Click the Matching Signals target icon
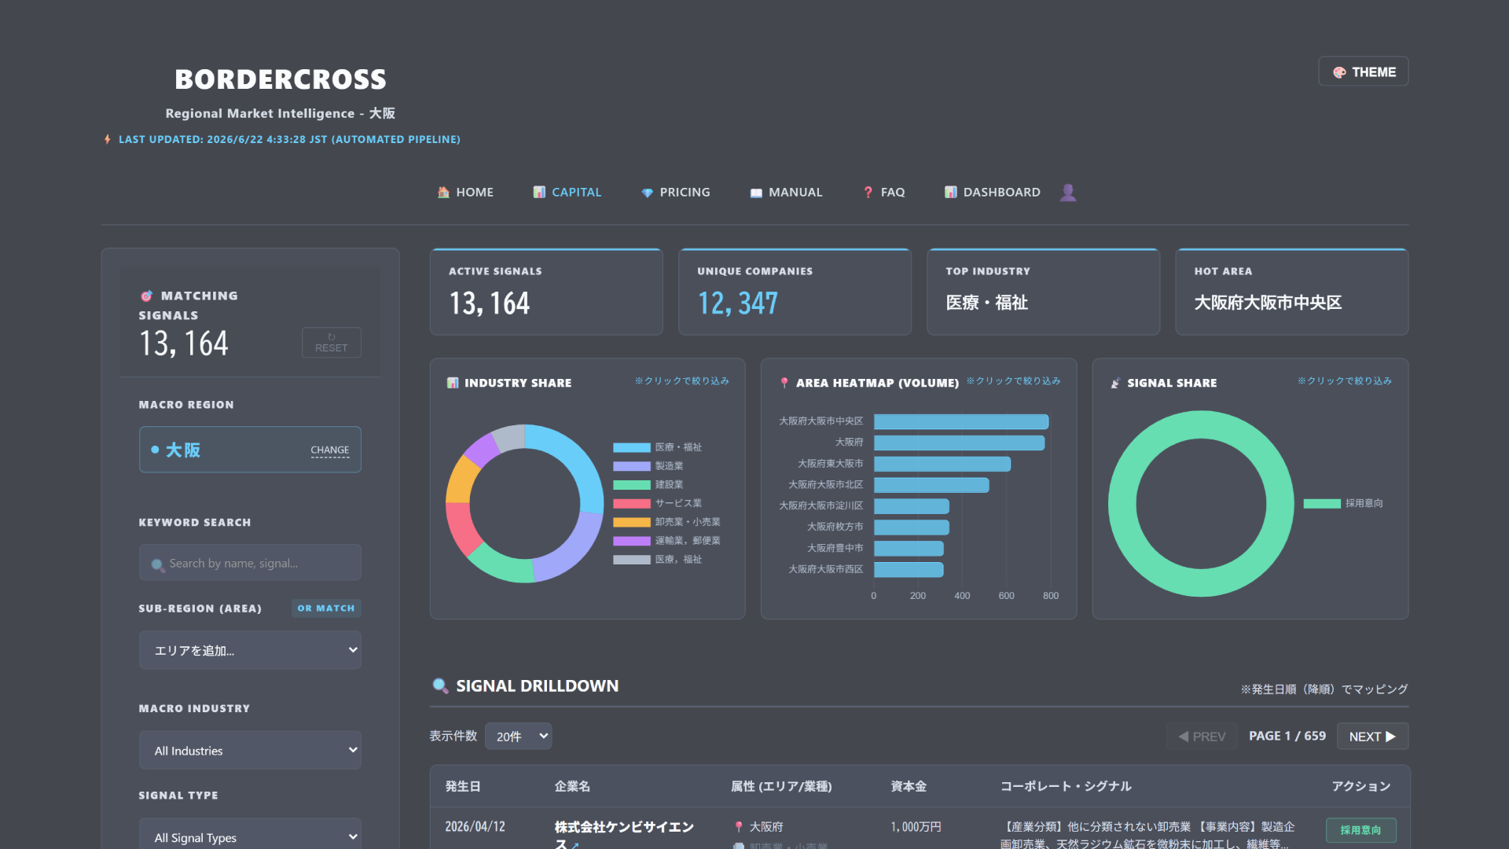The width and height of the screenshot is (1509, 849). (146, 296)
